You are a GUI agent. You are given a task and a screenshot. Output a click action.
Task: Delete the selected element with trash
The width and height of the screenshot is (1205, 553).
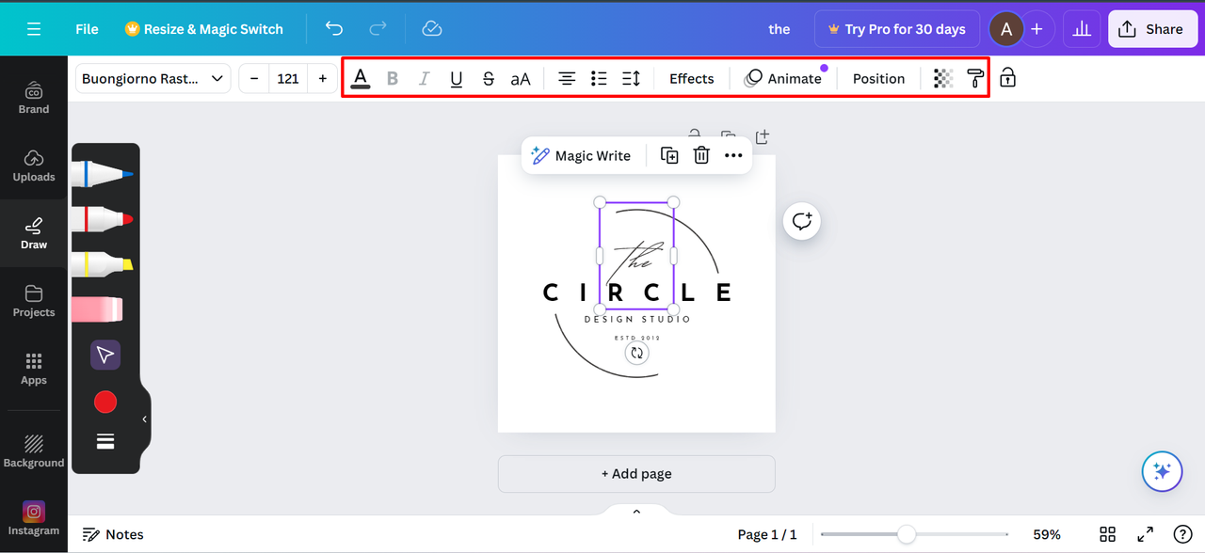pos(701,155)
